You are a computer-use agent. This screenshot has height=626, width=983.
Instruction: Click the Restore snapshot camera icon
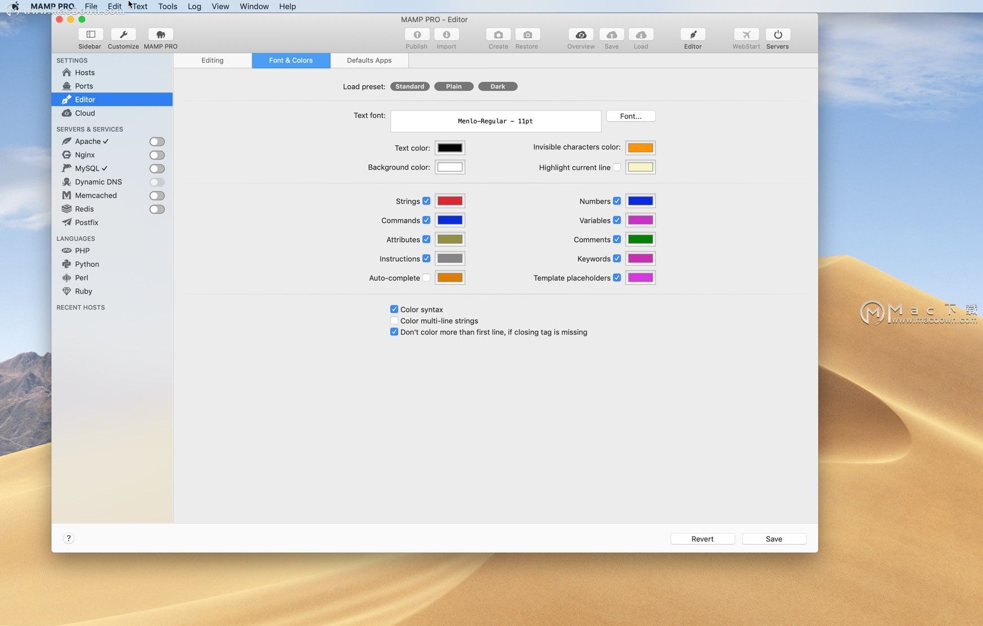pyautogui.click(x=527, y=34)
